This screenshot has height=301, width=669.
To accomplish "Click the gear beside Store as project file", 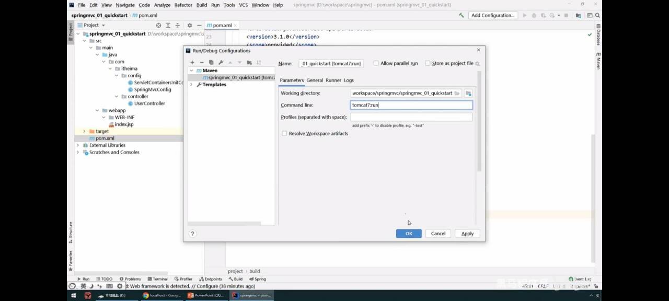I will pos(477,64).
